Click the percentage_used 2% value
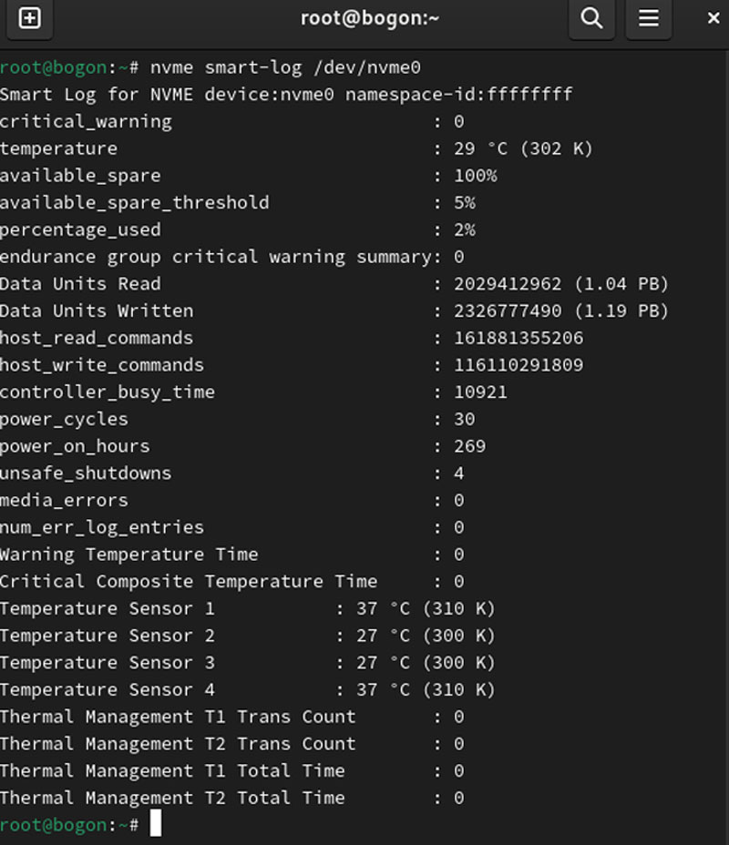Screen dimensions: 729x845 pyautogui.click(x=464, y=230)
